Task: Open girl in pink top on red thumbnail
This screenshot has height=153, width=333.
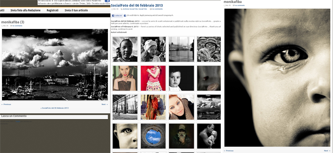Action: [x=153, y=78]
